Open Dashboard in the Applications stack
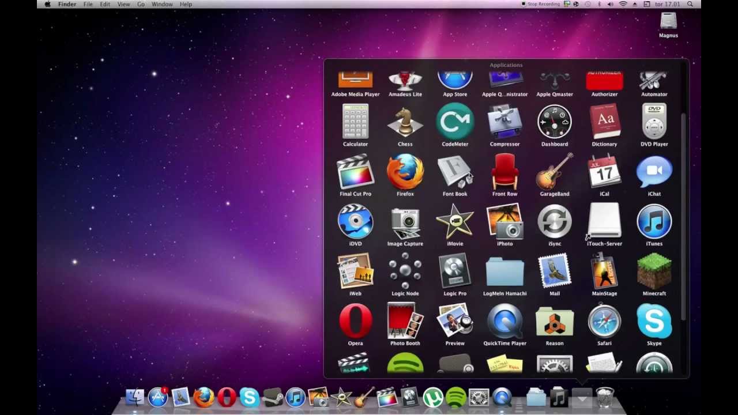738x415 pixels. (x=555, y=122)
